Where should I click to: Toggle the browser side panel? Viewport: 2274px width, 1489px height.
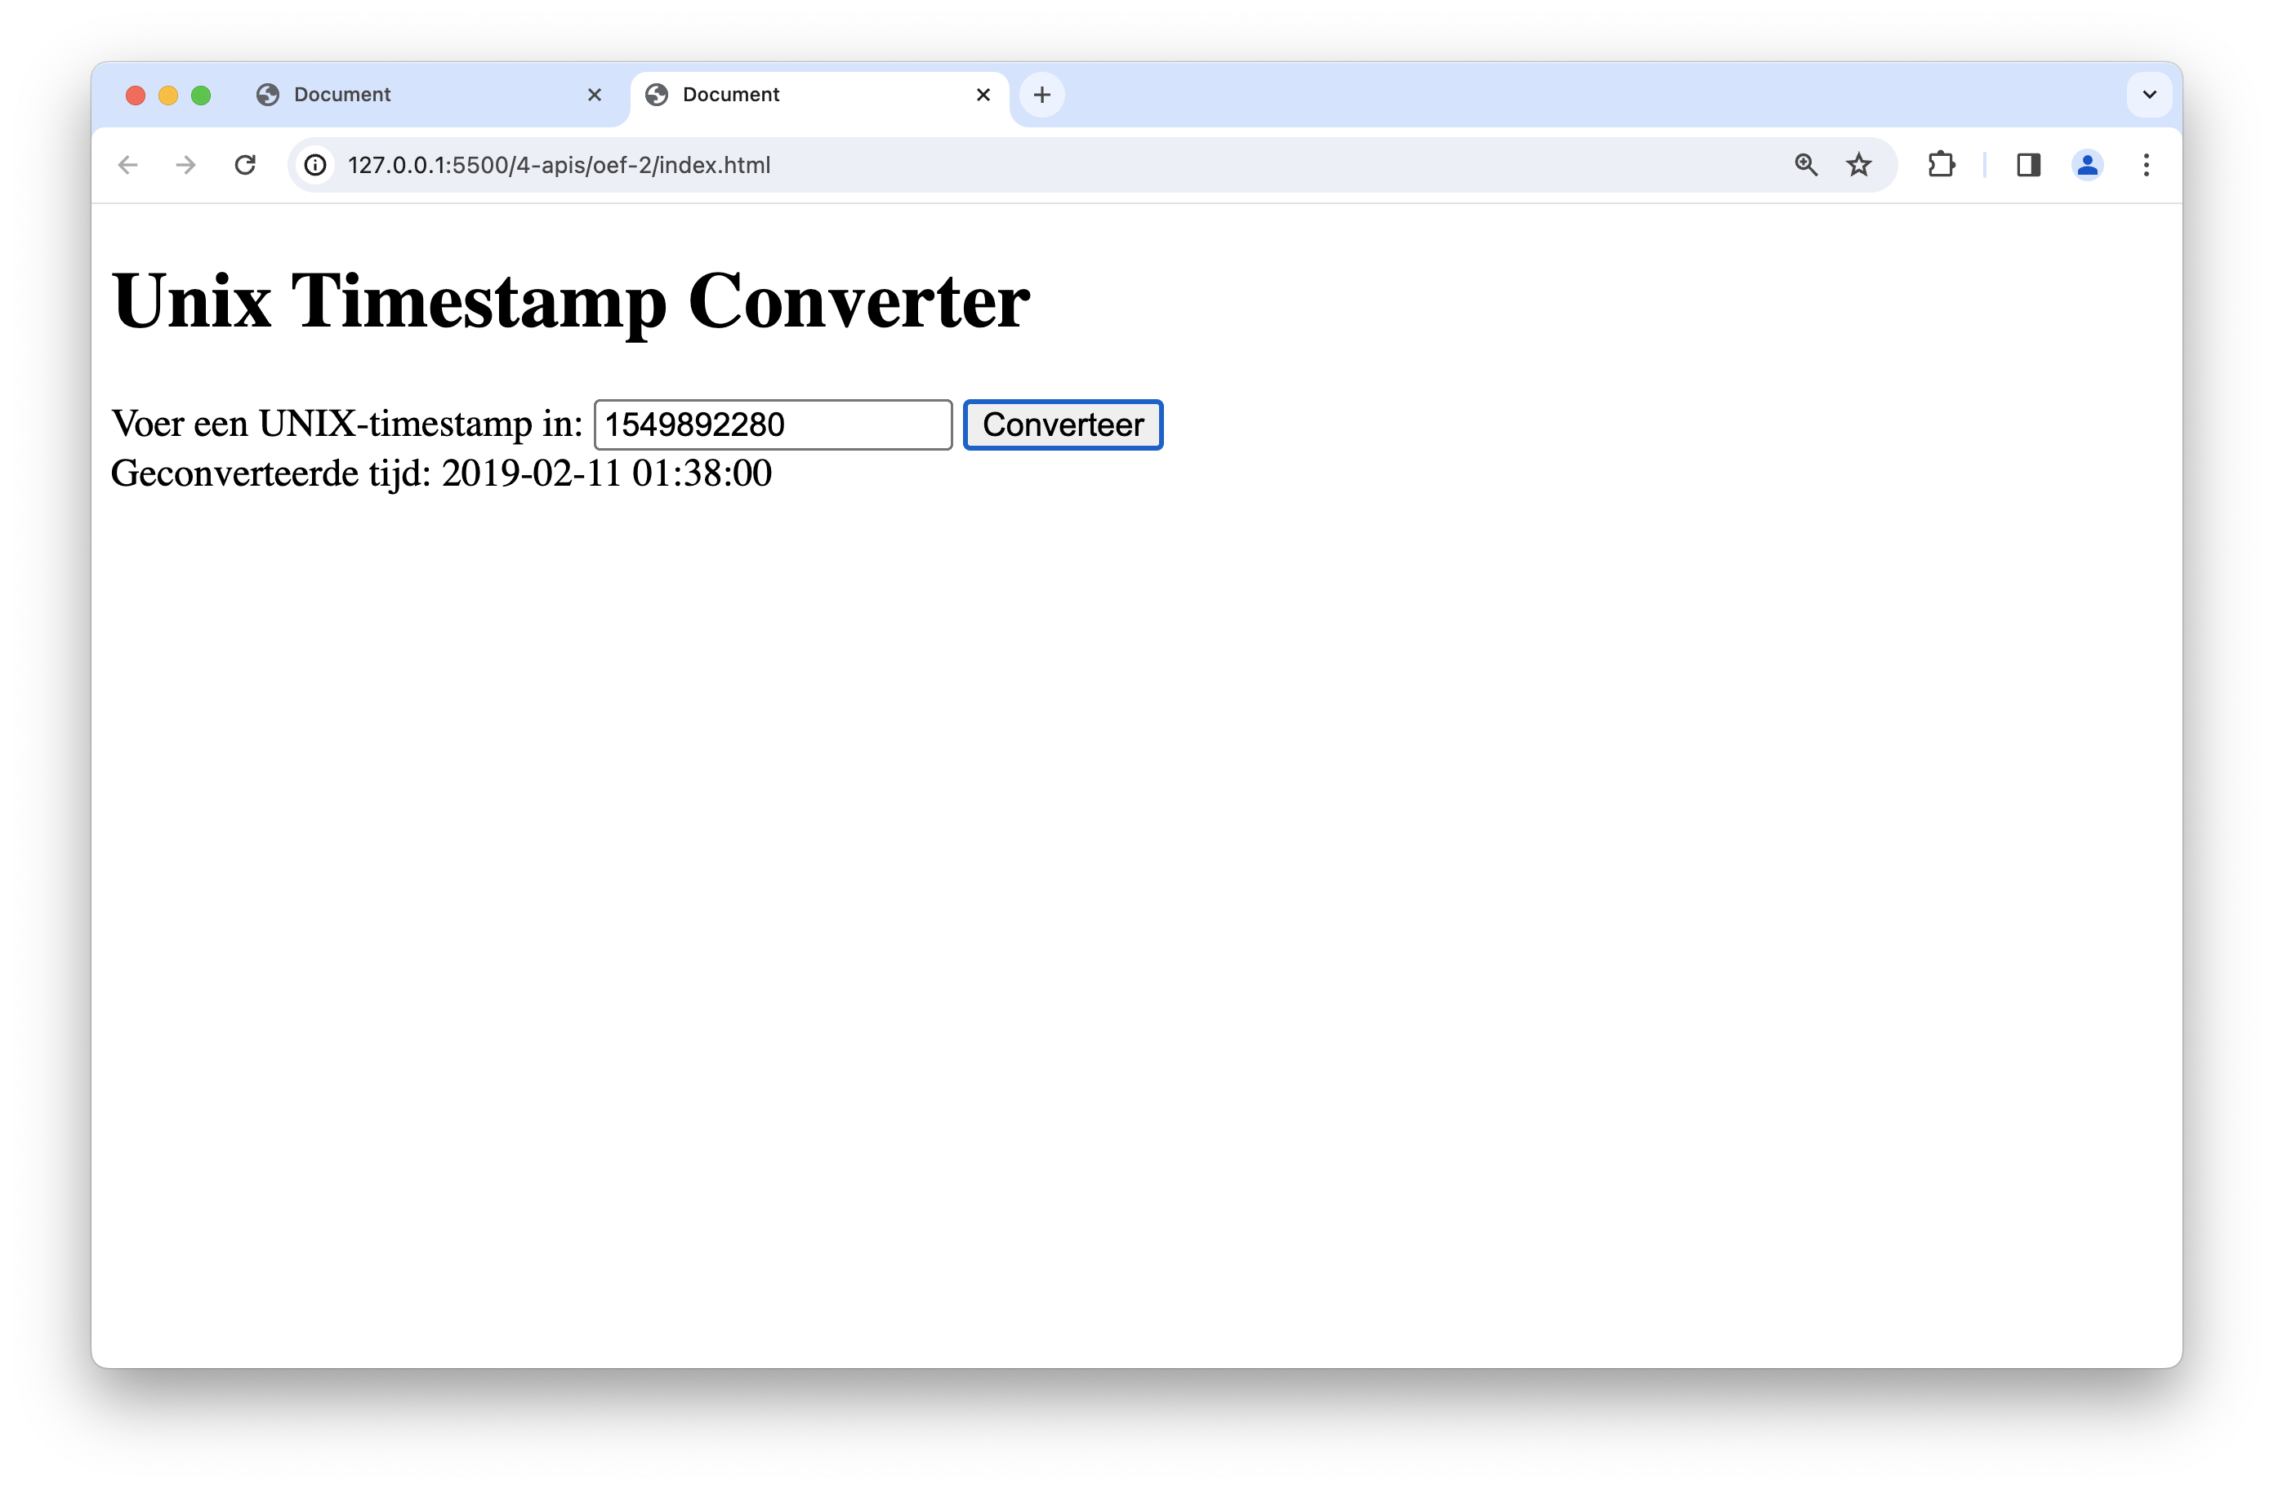click(2028, 165)
